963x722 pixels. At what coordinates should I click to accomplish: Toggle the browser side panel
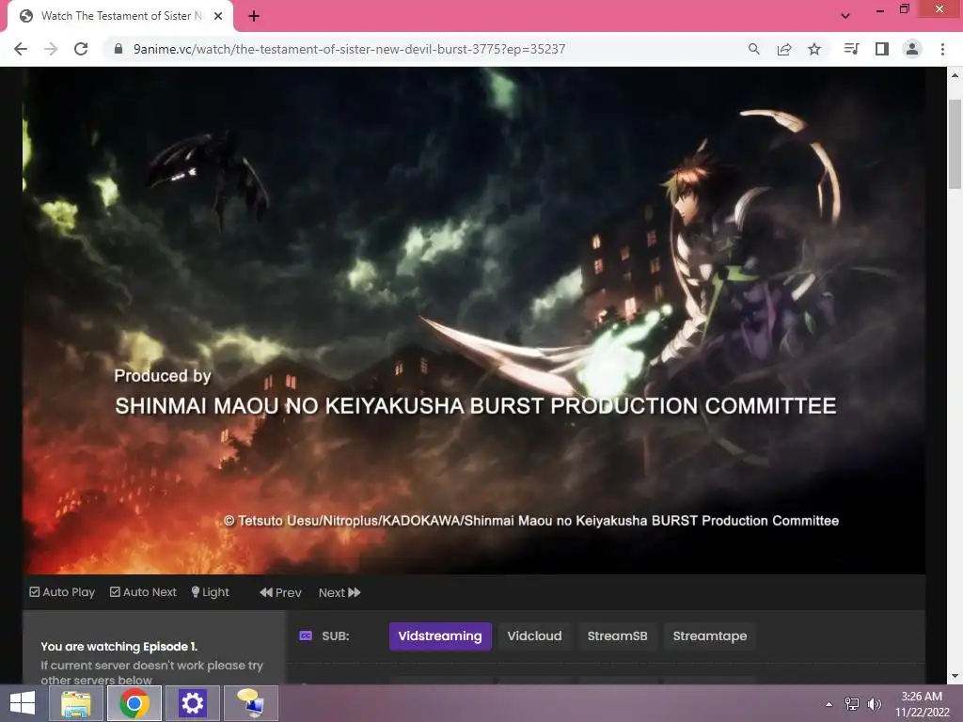point(882,49)
